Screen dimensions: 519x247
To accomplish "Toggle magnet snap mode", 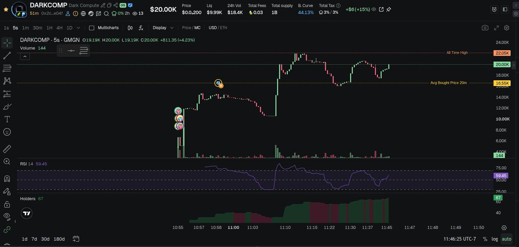I will point(7,178).
